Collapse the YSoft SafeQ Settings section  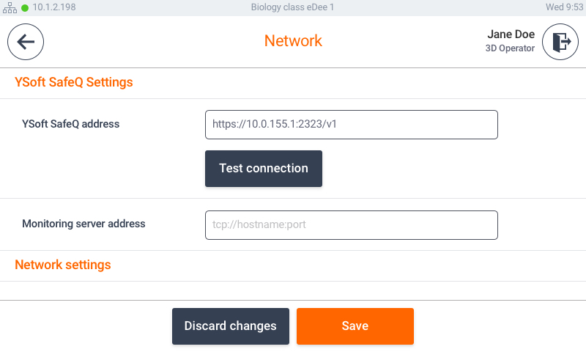[74, 82]
